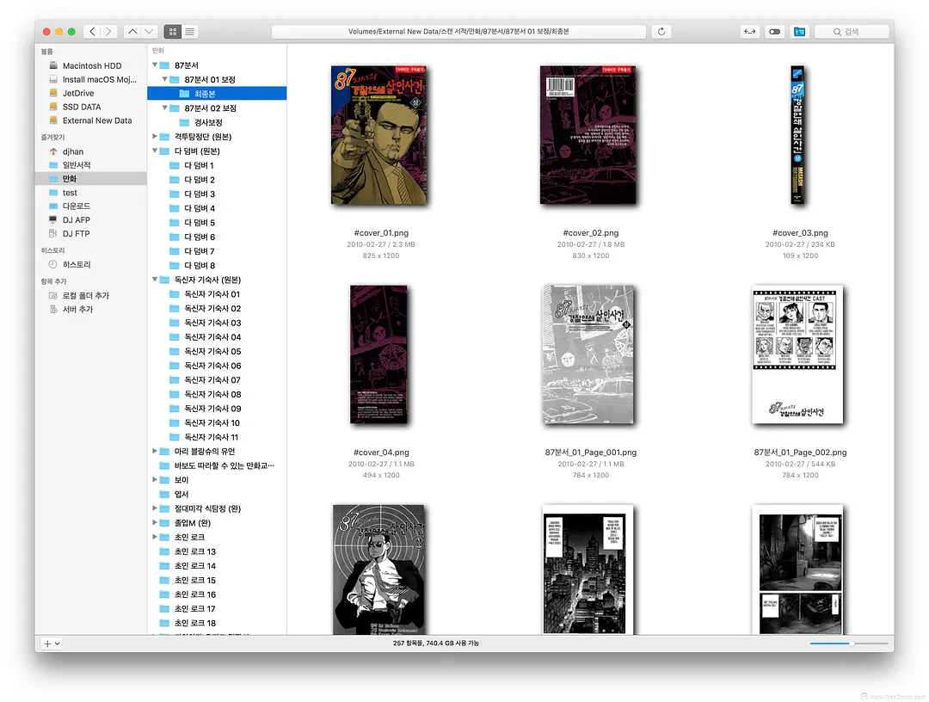
Task: Toggle the blue sidebar panel icon
Action: point(799,31)
